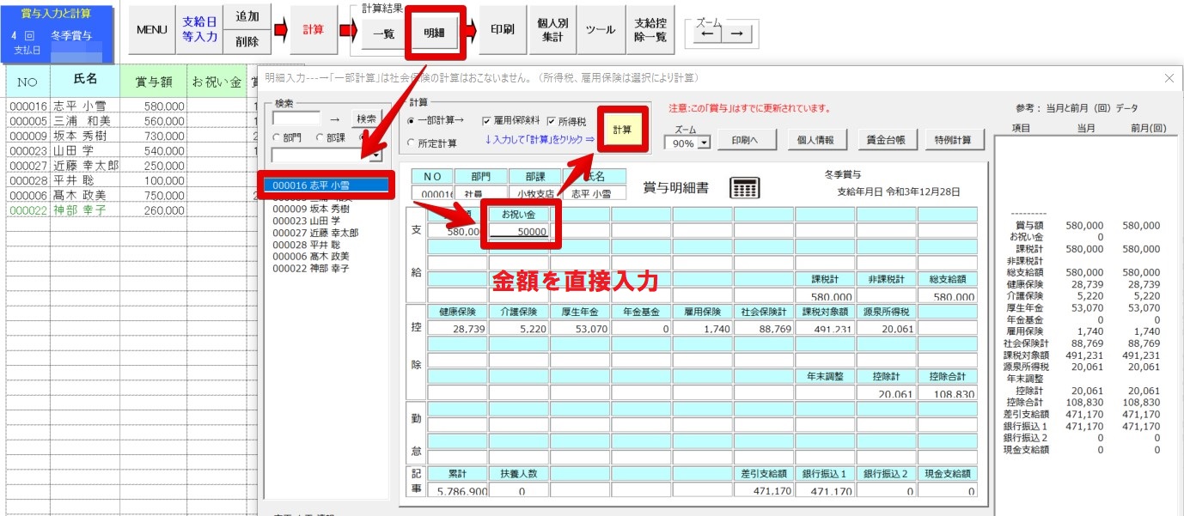1184x516 pixels.
Task: Select the 部門 search radio button
Action: 277,137
